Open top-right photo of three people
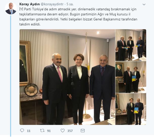 coord(131,45)
